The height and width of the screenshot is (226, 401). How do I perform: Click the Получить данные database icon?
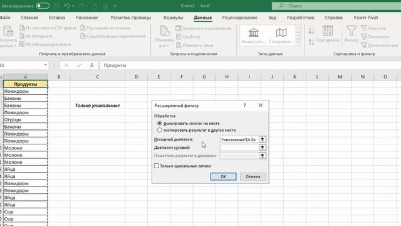tap(8, 31)
